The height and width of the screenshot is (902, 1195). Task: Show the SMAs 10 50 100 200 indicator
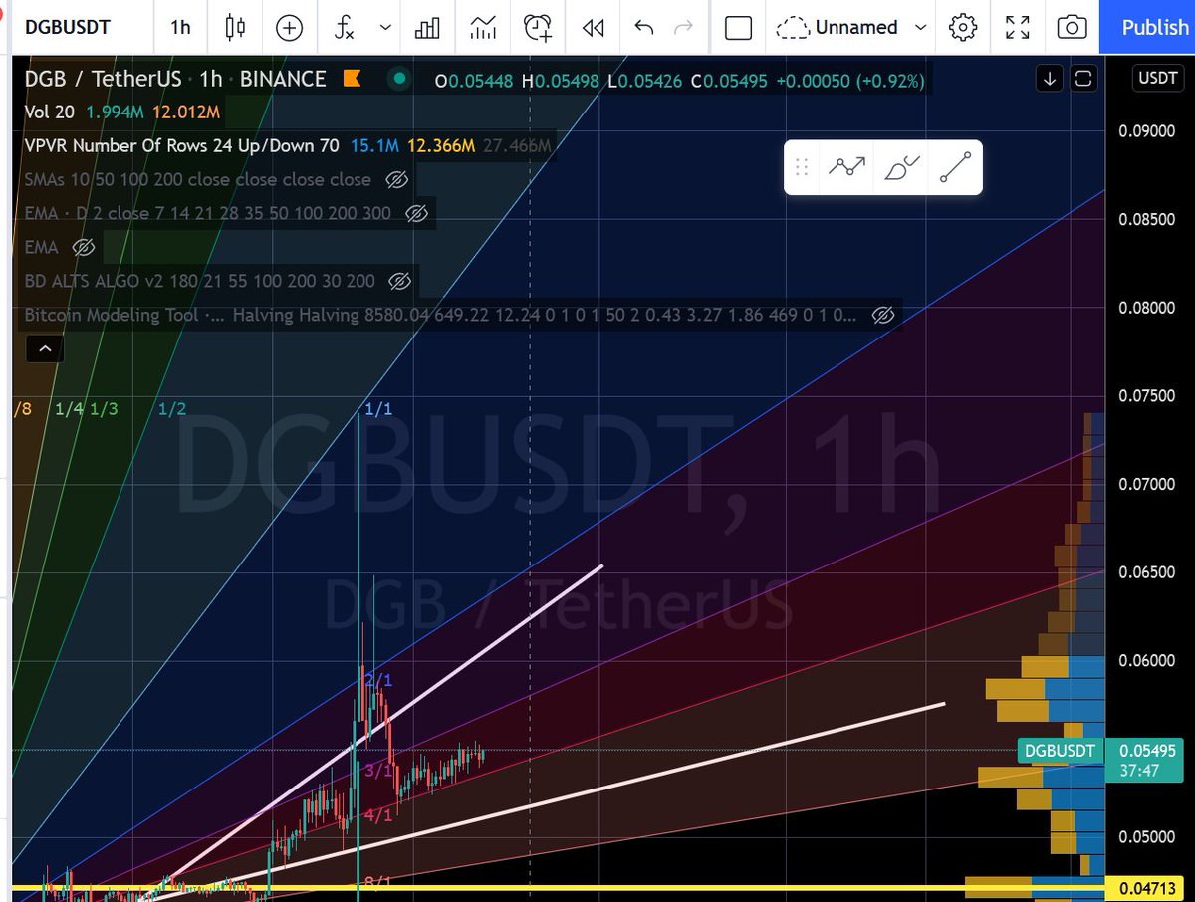396,180
